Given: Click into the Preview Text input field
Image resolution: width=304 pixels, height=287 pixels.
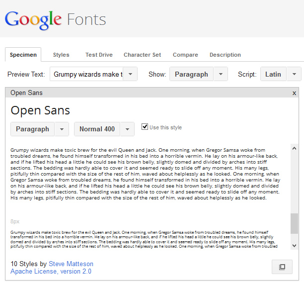Looking at the screenshot, I should point(86,74).
